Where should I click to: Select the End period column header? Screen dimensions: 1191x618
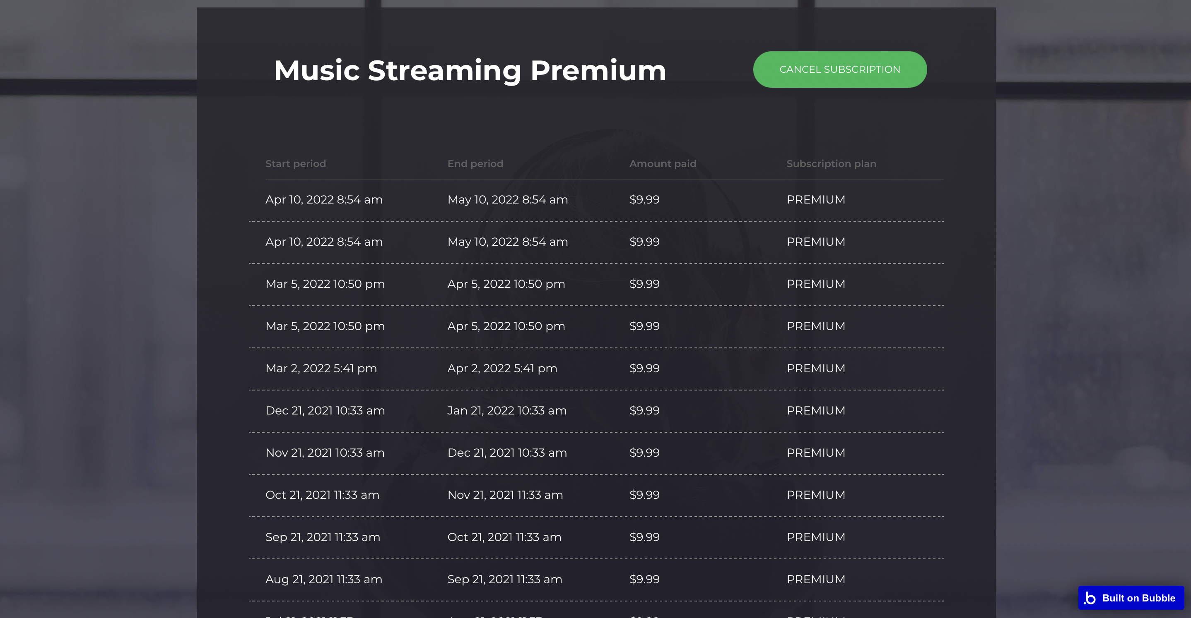475,163
